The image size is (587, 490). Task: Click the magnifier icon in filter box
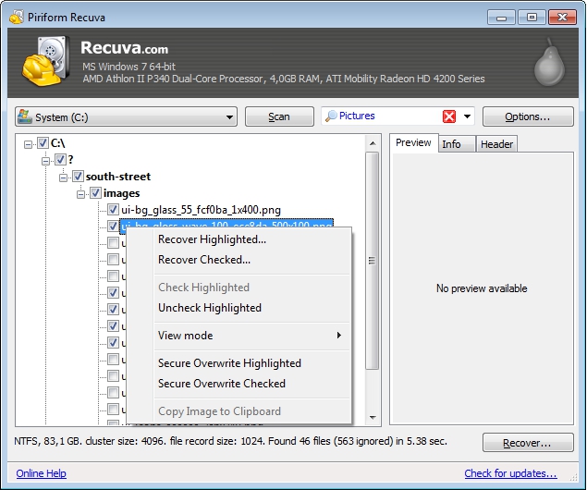tap(330, 116)
